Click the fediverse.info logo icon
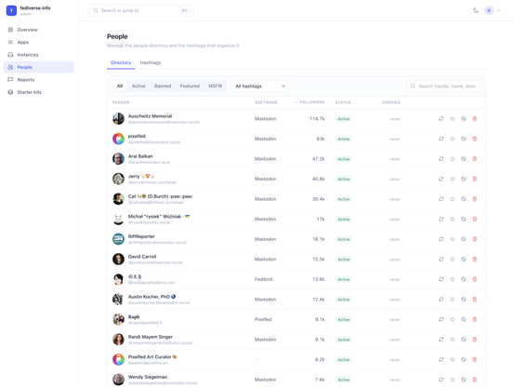The image size is (514, 388). [x=11, y=10]
